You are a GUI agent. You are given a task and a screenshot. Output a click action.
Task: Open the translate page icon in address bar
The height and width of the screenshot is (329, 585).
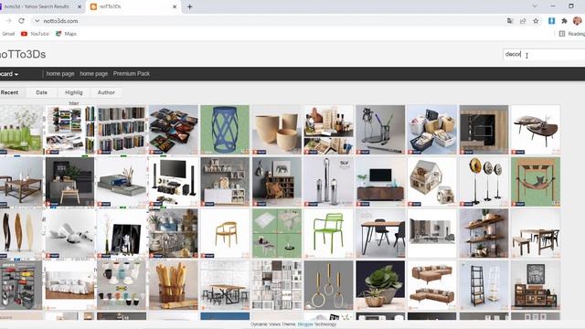[510, 21]
